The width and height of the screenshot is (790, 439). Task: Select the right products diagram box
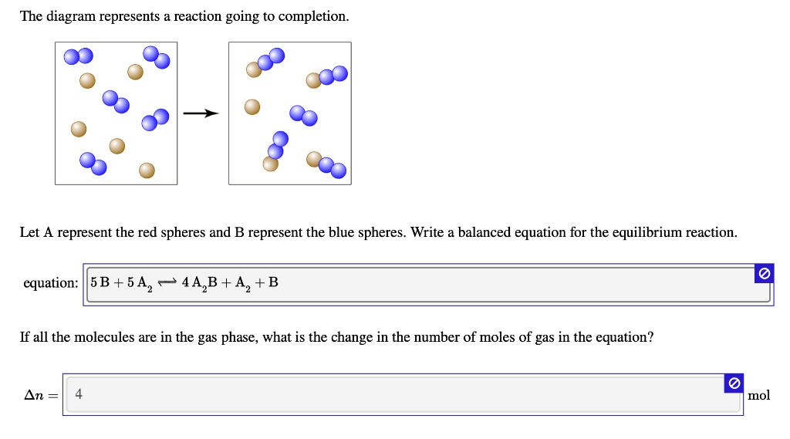tap(289, 113)
